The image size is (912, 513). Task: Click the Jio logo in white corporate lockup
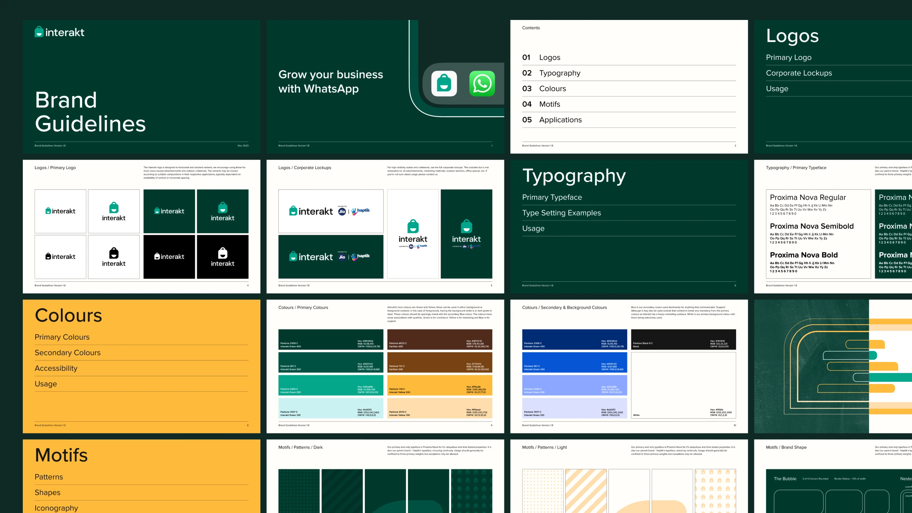tap(342, 211)
